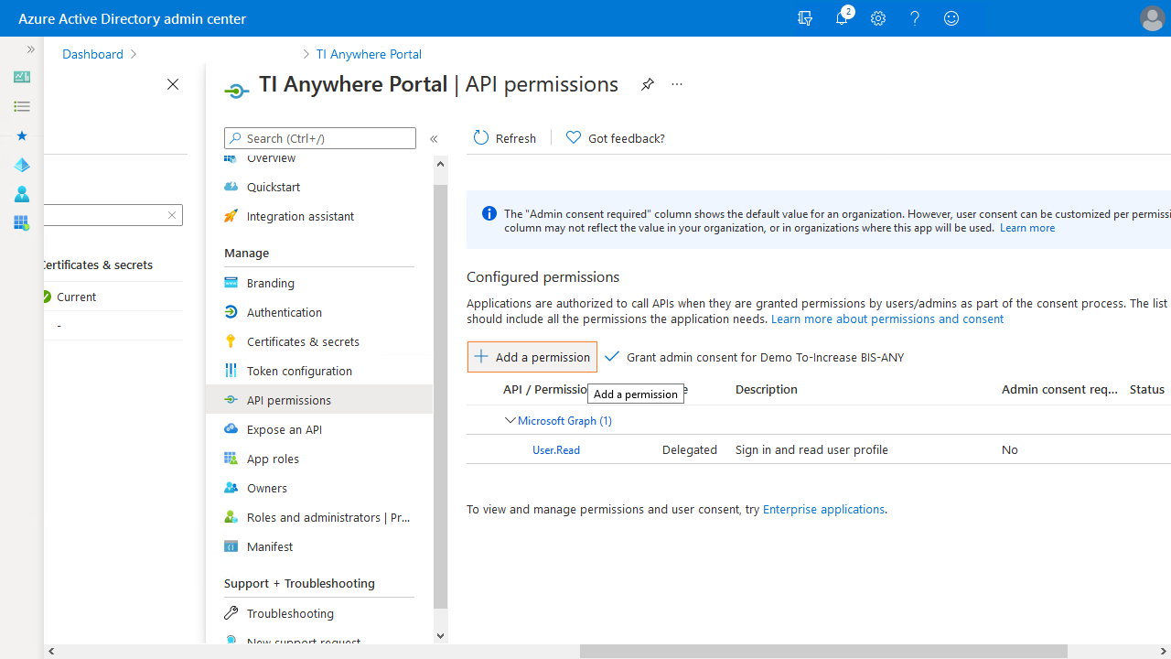1171x659 pixels.
Task: Click 'Sign in and read user profile' description
Action: coord(811,449)
